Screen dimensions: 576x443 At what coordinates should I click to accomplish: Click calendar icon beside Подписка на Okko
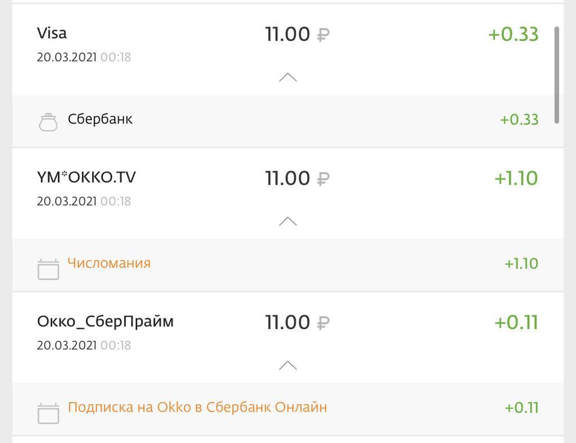click(48, 413)
